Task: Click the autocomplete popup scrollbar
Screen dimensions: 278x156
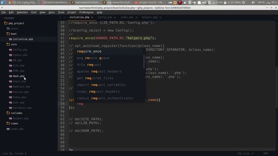Action: (144, 62)
